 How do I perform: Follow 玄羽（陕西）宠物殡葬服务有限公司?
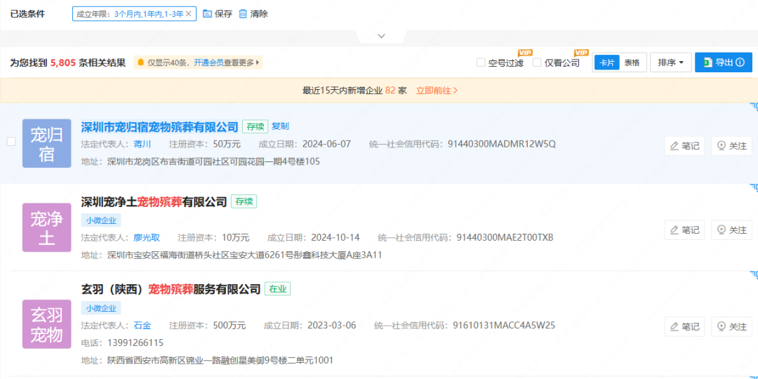coord(731,327)
